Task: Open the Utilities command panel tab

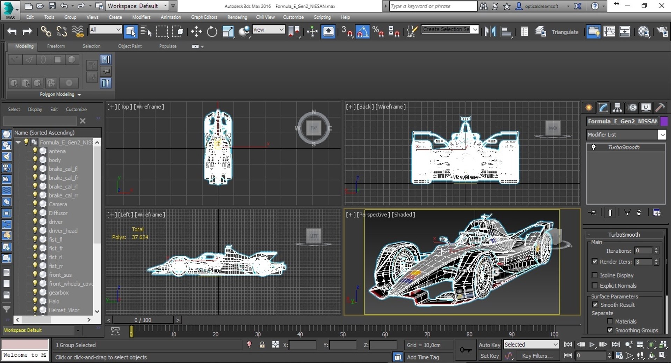Action: pyautogui.click(x=660, y=108)
